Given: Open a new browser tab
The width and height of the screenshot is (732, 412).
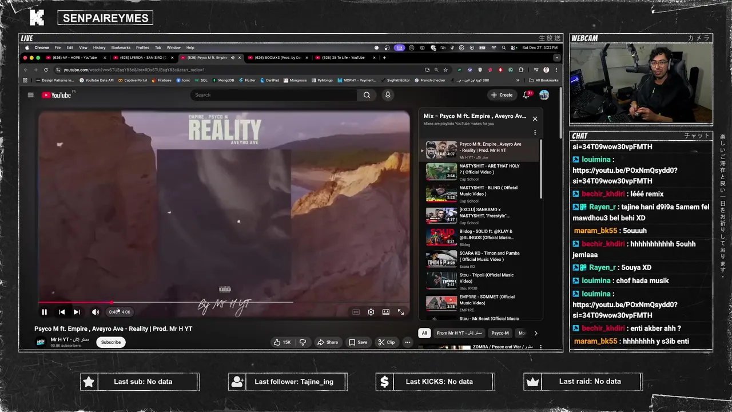Looking at the screenshot, I should 384,58.
